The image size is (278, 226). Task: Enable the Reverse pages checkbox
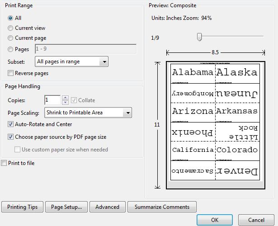click(x=11, y=73)
